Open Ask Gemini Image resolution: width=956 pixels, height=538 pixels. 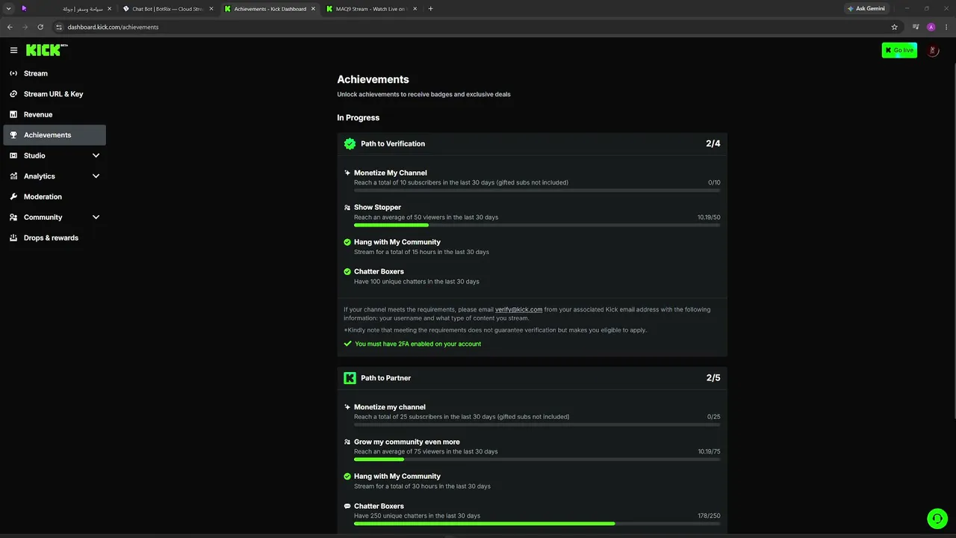pos(866,9)
